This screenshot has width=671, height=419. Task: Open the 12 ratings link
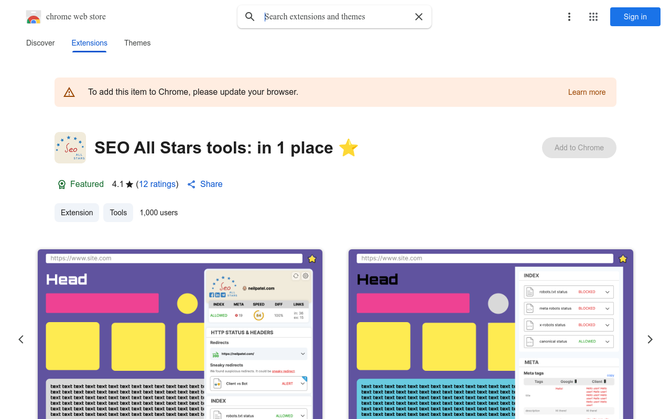coord(157,184)
